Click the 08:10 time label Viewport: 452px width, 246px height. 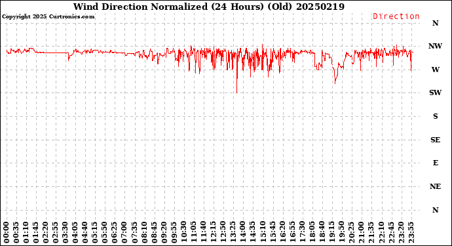point(144,233)
